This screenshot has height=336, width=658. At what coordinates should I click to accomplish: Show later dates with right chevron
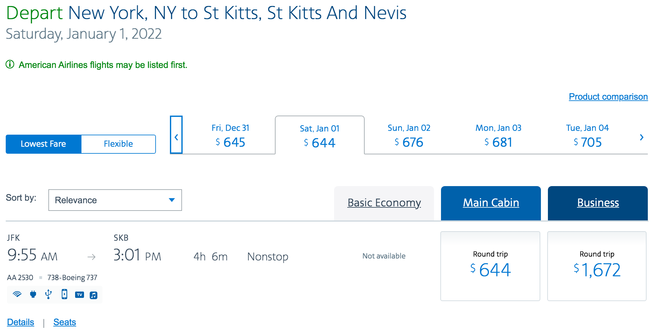point(641,137)
